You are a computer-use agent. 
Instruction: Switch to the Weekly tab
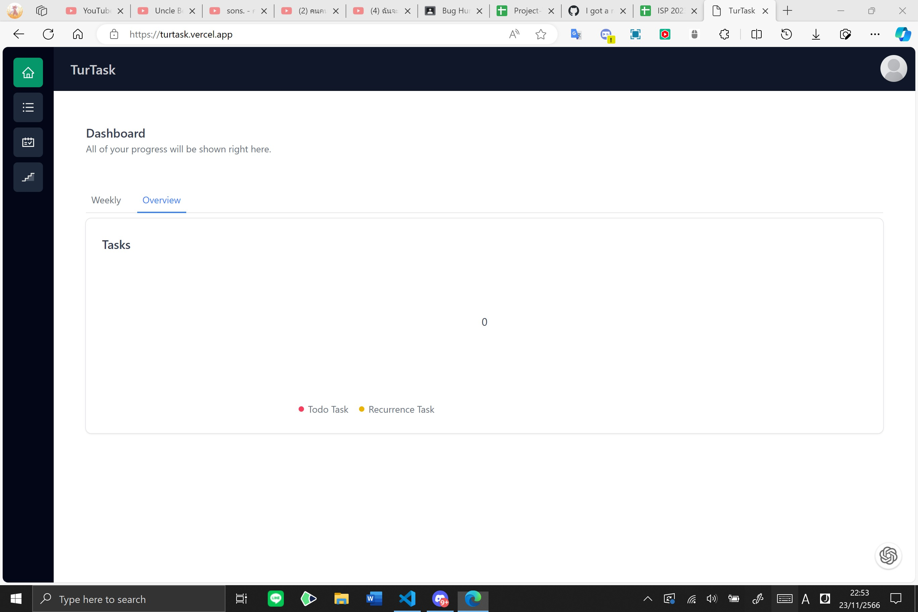tap(106, 200)
